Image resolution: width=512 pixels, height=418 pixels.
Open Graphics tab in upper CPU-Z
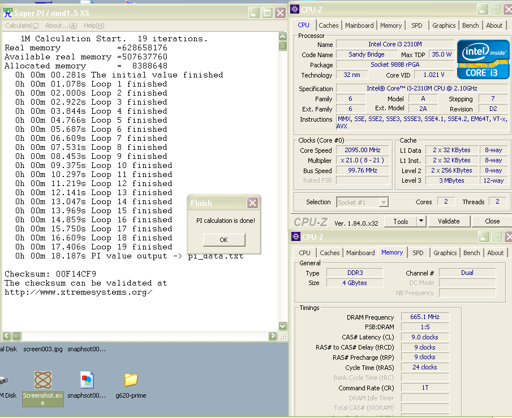444,25
